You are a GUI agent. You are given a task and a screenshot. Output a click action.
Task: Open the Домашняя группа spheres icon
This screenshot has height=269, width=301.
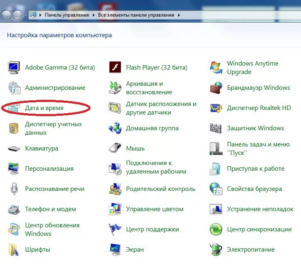[x=115, y=128]
